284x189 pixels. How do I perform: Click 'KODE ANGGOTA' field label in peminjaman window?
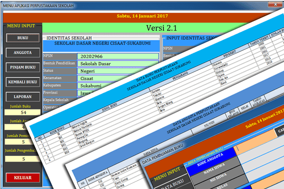tap(210, 160)
